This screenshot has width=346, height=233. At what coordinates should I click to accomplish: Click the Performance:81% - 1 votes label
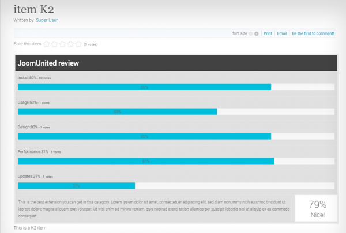tap(39, 152)
